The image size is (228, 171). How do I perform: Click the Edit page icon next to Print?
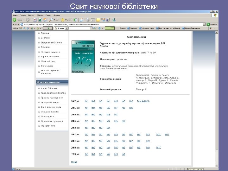click(93, 20)
